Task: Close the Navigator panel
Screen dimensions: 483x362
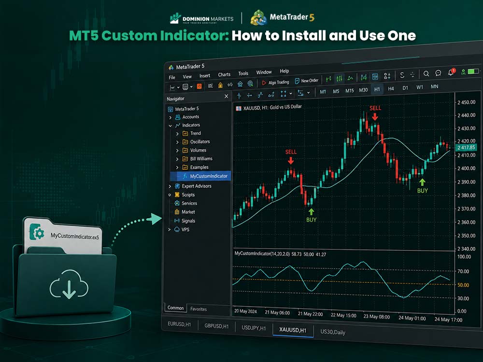Action: [x=227, y=97]
